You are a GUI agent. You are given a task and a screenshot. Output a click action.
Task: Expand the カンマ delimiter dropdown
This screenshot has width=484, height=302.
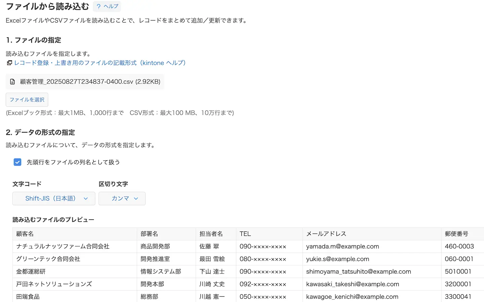coord(122,198)
